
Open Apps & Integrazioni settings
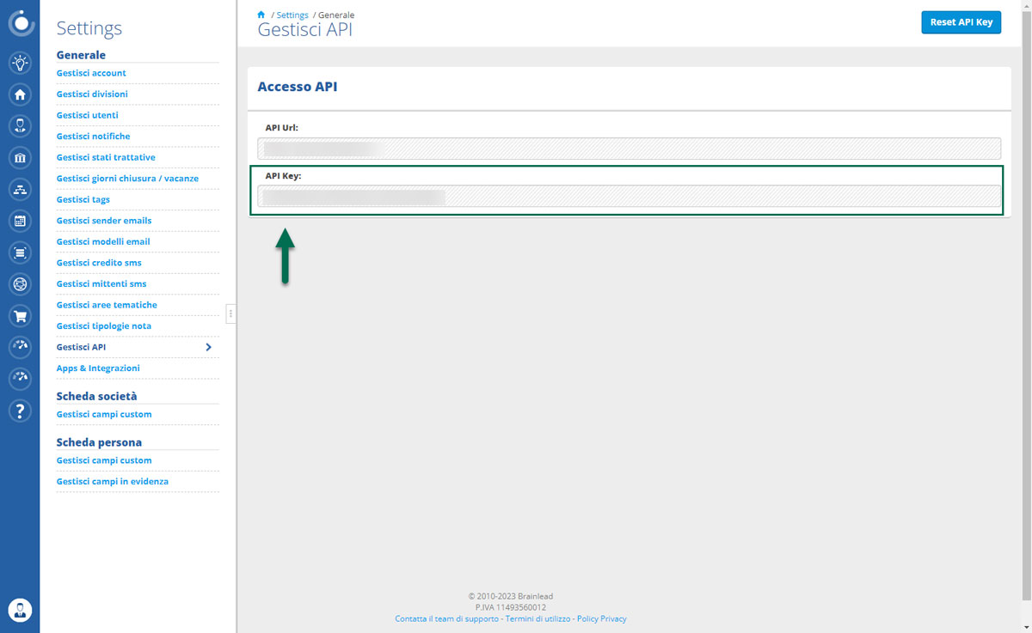(98, 368)
